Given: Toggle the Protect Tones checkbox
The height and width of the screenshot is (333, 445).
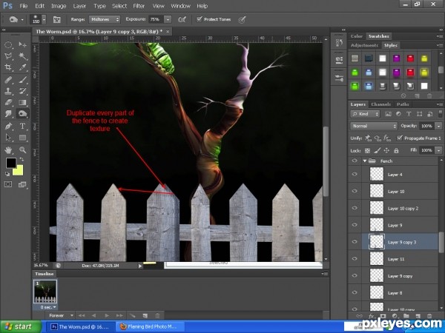Looking at the screenshot, I should [200, 19].
